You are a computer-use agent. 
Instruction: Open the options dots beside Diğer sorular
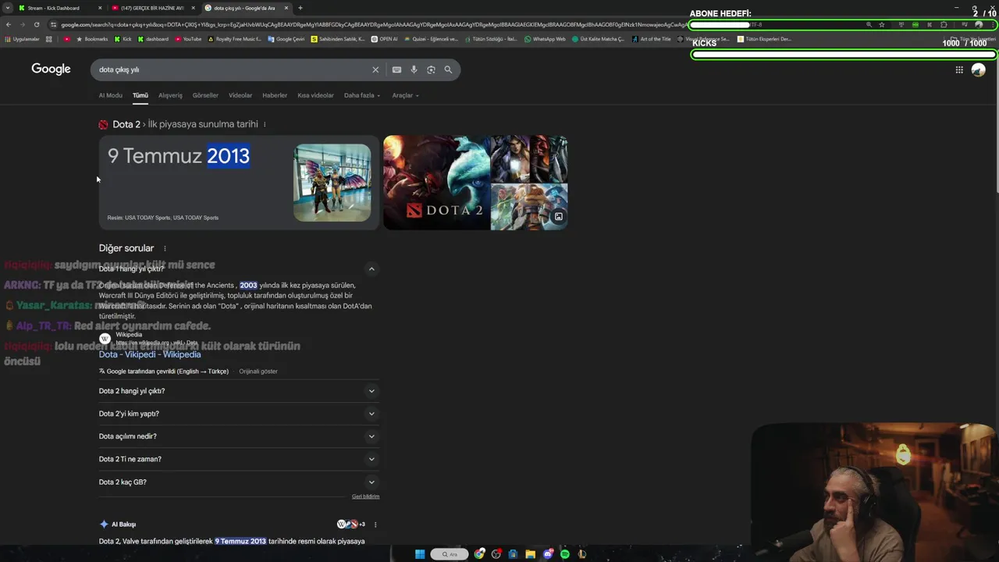tap(164, 248)
